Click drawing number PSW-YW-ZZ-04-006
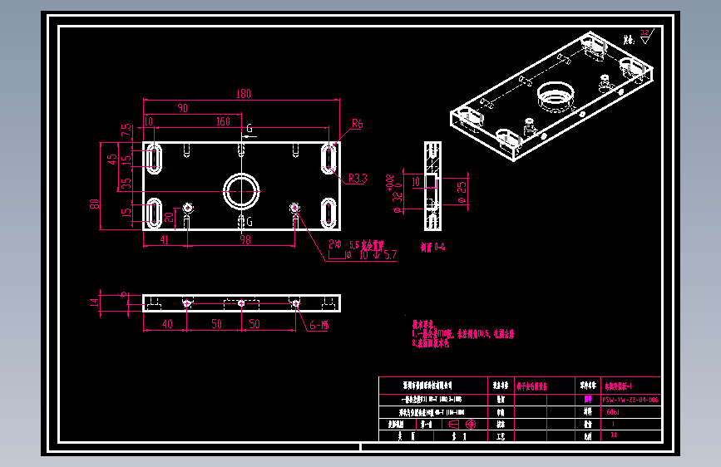Viewport: 721px width, 467px height. (630, 400)
